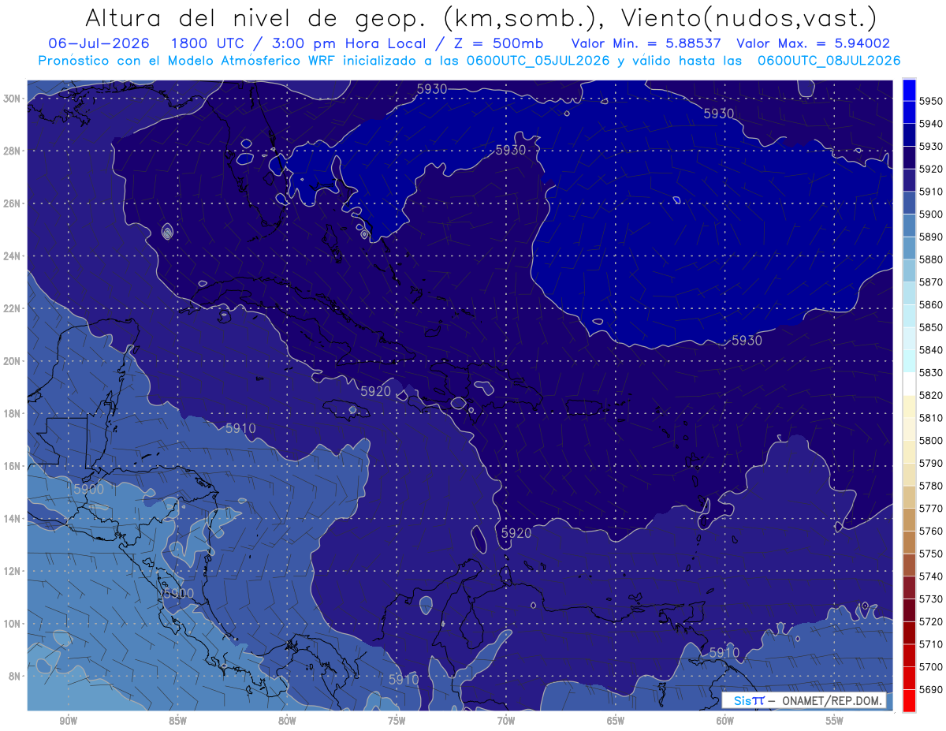Click the 5760 colorbar label
The height and width of the screenshot is (731, 946).
pos(932,531)
